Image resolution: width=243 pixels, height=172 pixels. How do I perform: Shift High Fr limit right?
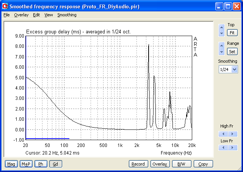click(232, 134)
